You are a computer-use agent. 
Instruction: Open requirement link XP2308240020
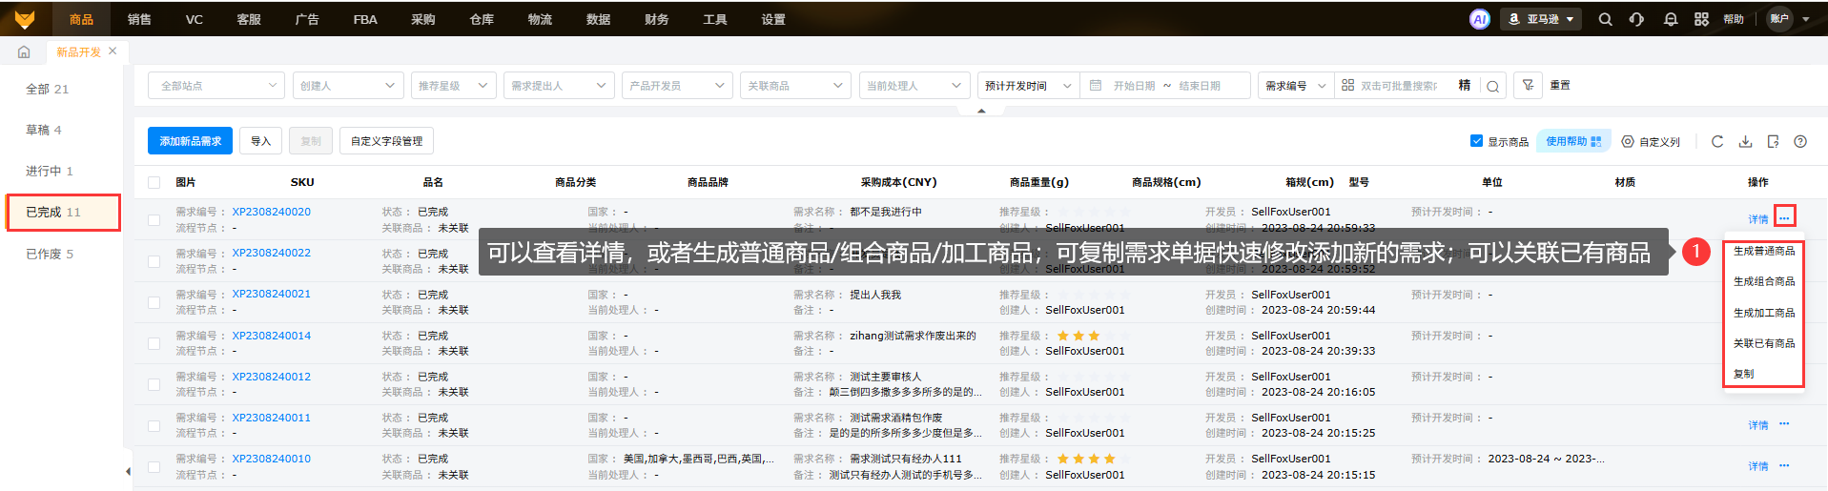tap(271, 212)
